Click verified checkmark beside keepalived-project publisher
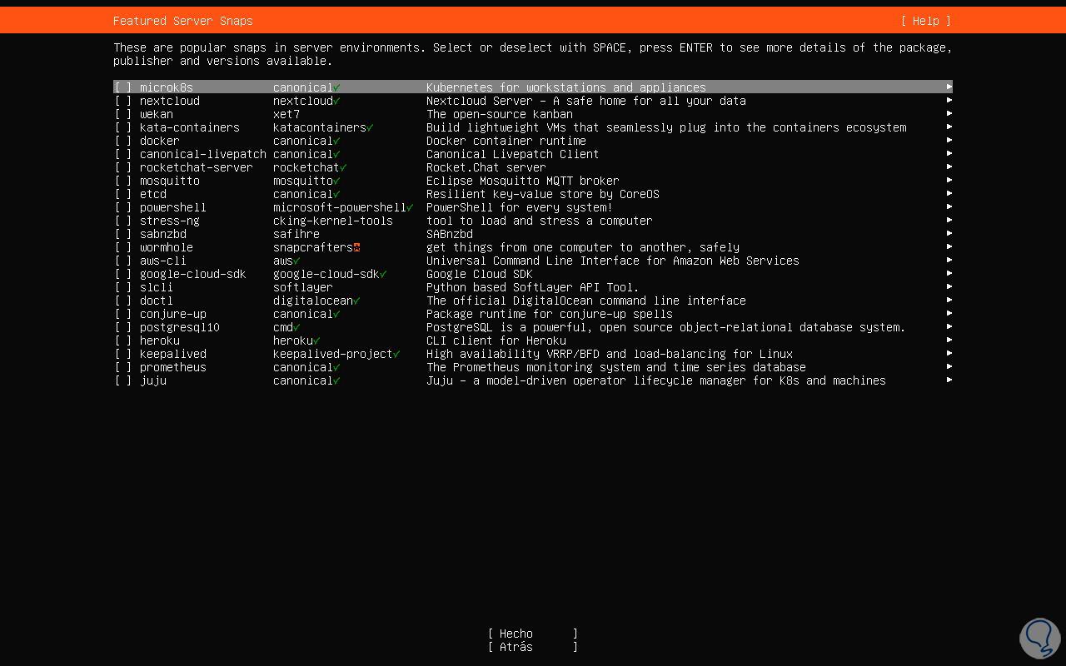This screenshot has width=1066, height=666. coord(396,354)
